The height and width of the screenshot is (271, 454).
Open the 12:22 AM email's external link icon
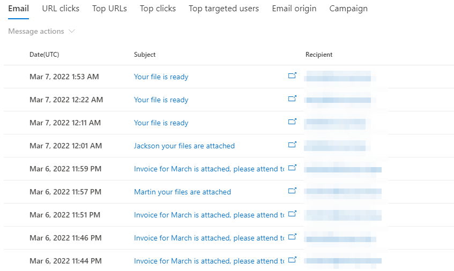(x=292, y=99)
